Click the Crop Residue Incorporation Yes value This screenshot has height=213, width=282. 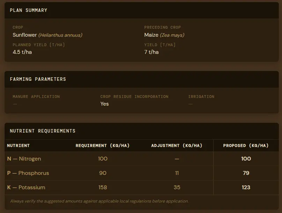[x=104, y=104]
